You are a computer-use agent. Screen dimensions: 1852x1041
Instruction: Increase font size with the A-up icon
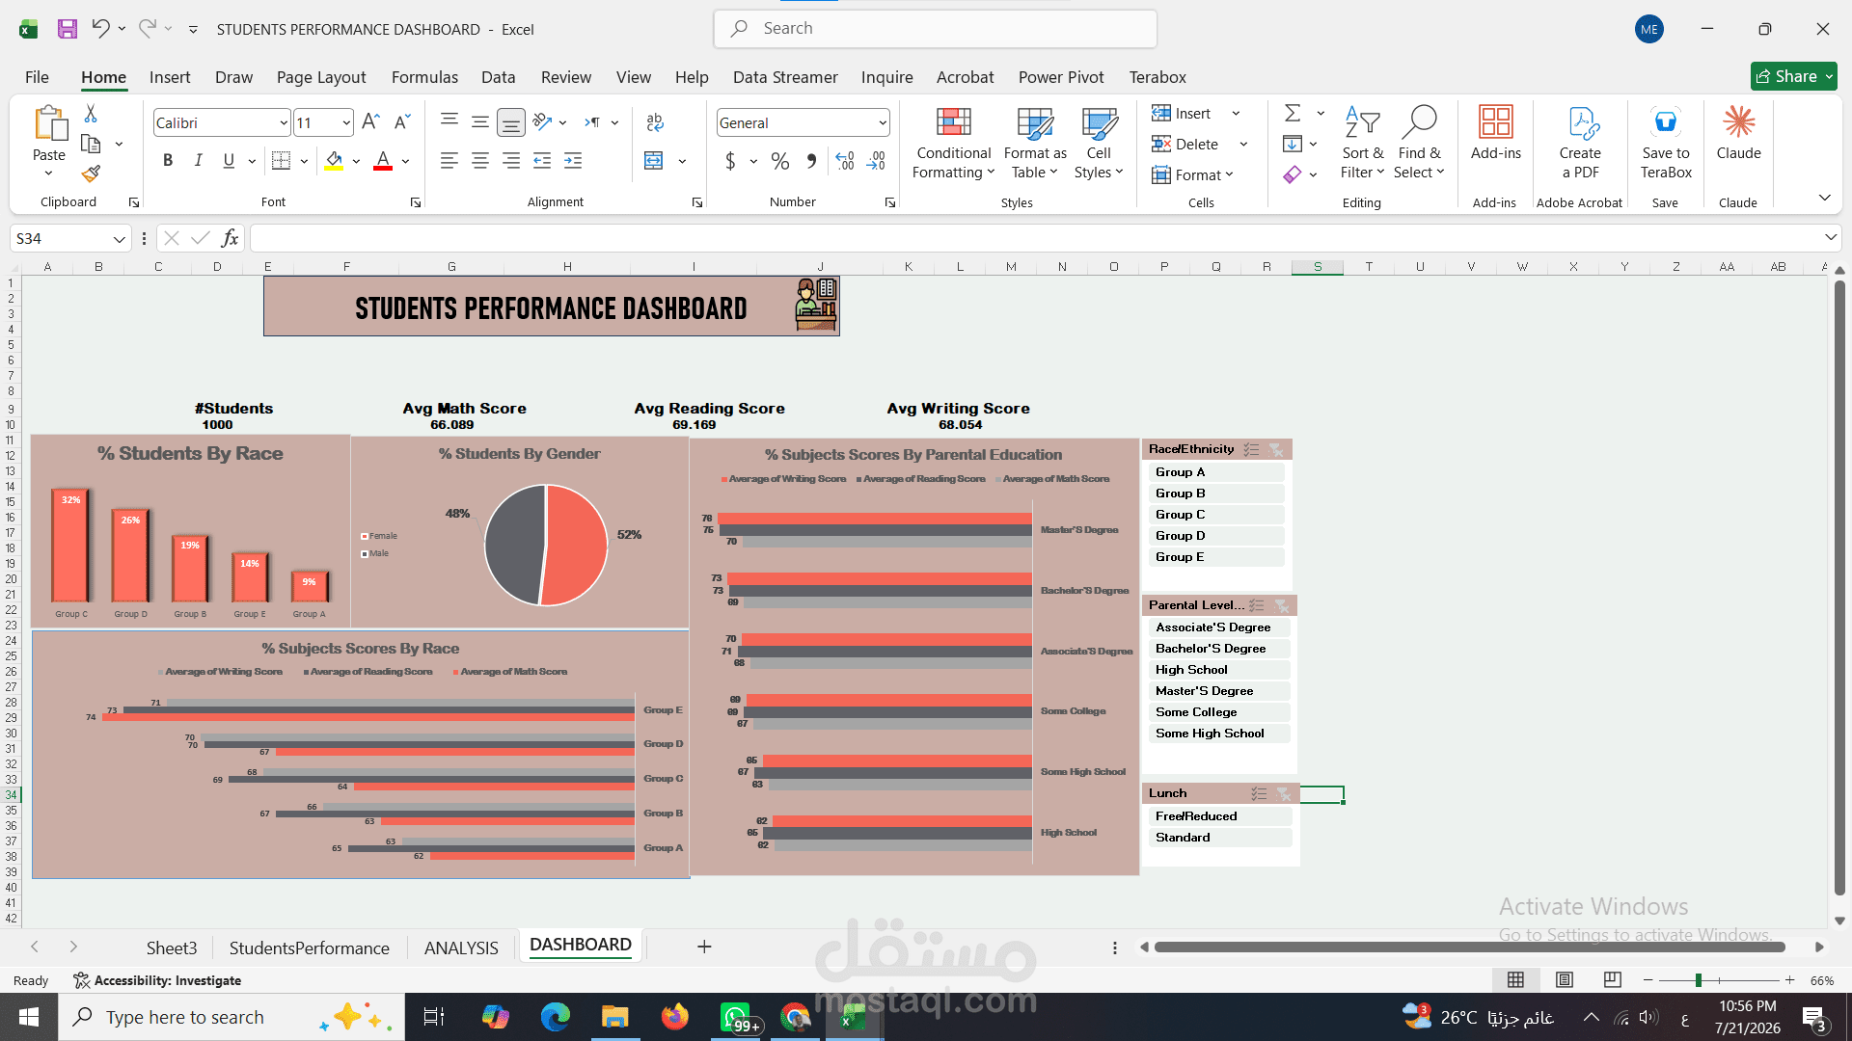(x=370, y=122)
